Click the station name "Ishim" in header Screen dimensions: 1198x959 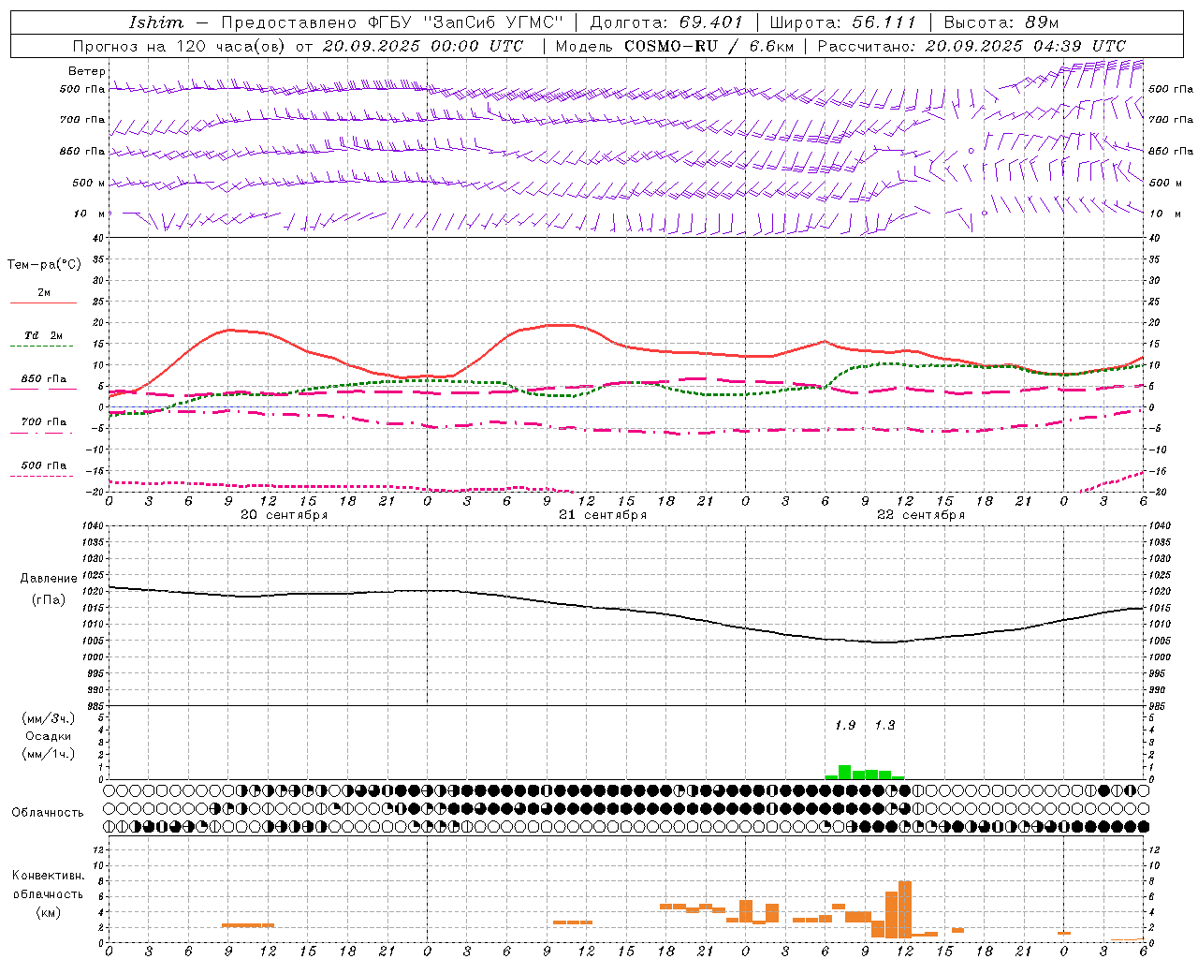point(156,22)
